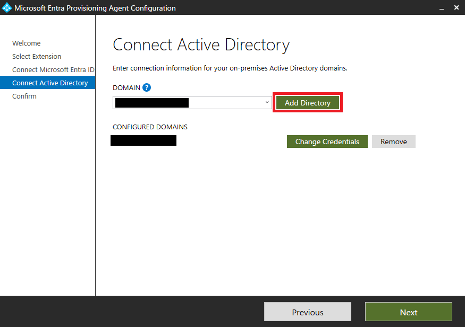Click the Microsoft Entra logo in title bar
Screen dimensions: 465x327
(6, 8)
